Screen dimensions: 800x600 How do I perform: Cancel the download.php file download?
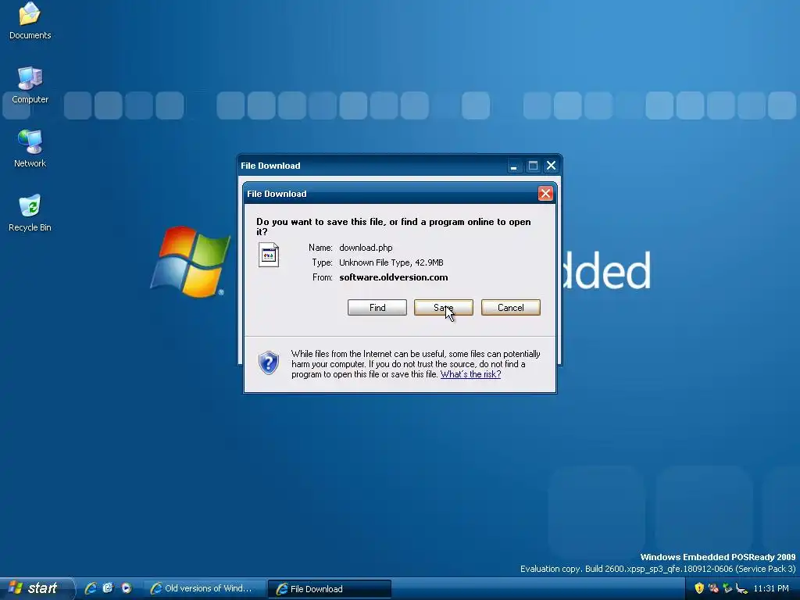pyautogui.click(x=511, y=308)
